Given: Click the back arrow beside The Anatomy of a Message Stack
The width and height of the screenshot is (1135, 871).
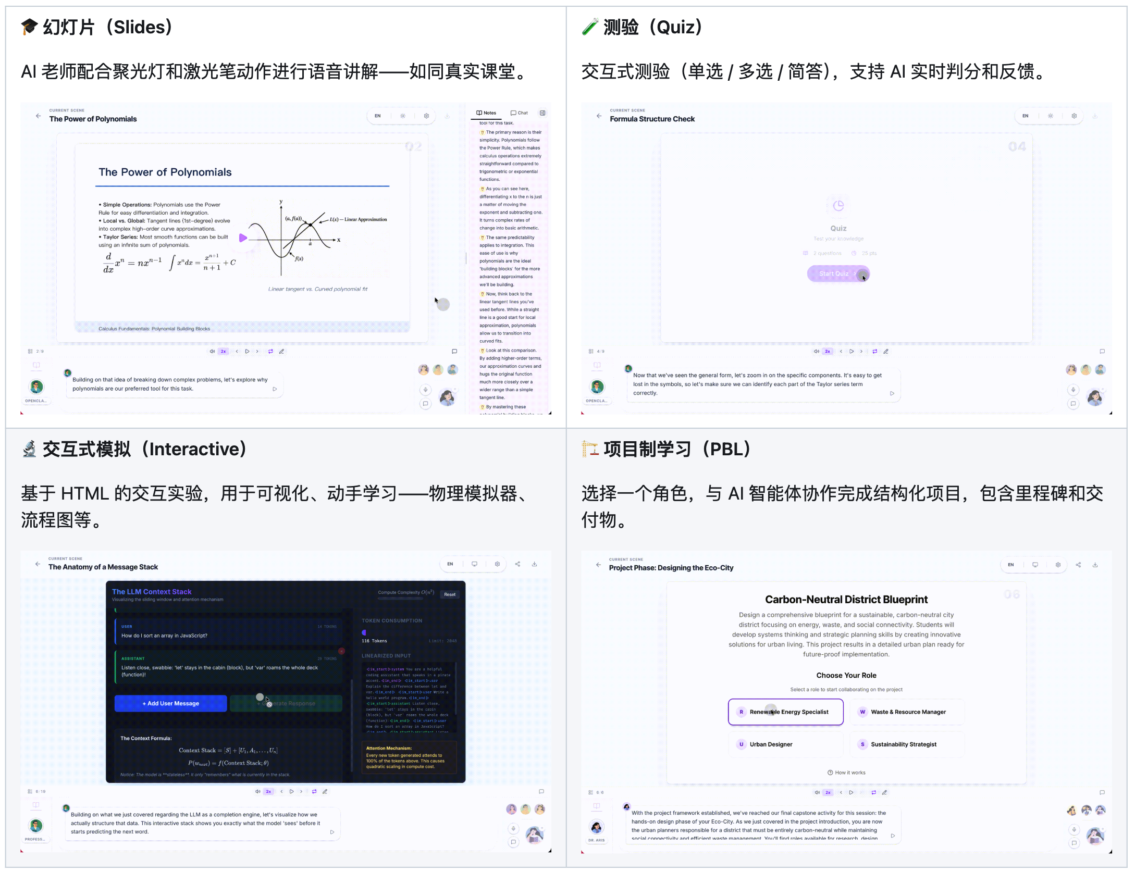Looking at the screenshot, I should pos(38,564).
